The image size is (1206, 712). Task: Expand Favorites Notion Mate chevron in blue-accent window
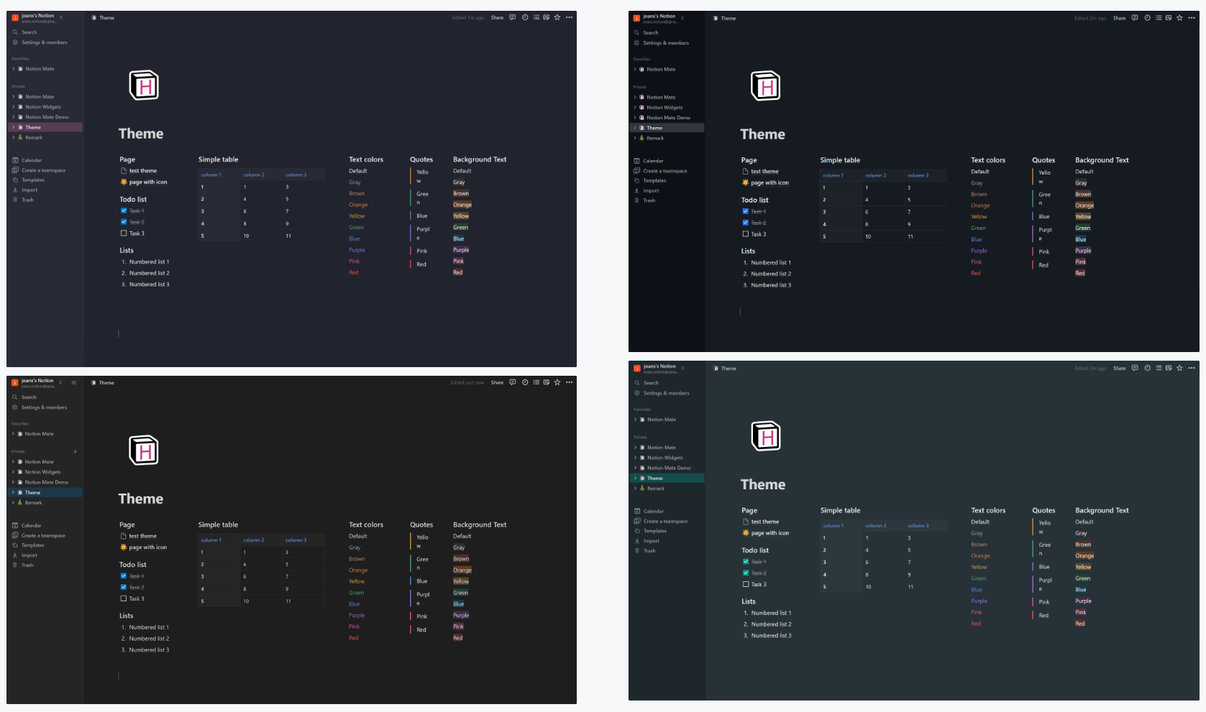[x=13, y=434]
